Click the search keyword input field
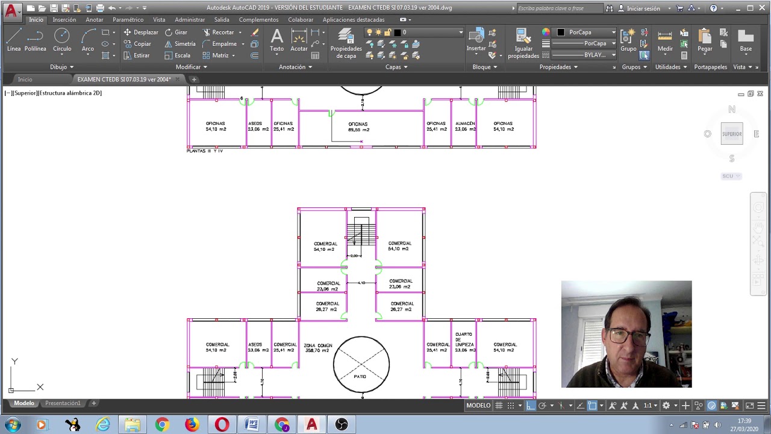This screenshot has height=434, width=771. [560, 8]
